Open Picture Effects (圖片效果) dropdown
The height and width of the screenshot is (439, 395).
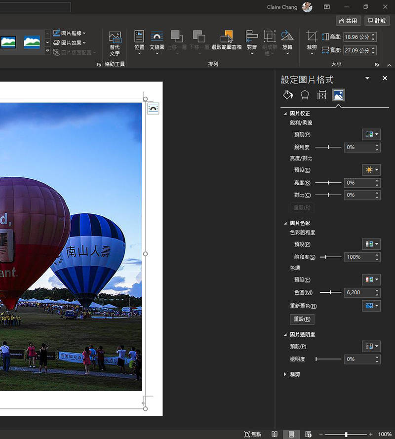[70, 43]
